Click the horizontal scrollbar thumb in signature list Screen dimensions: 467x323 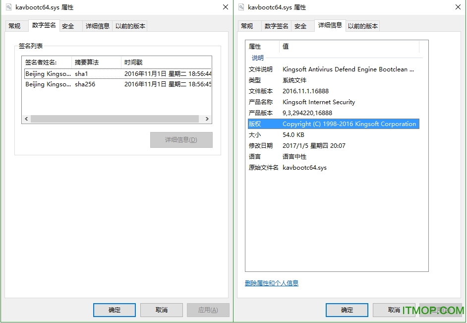(x=115, y=119)
